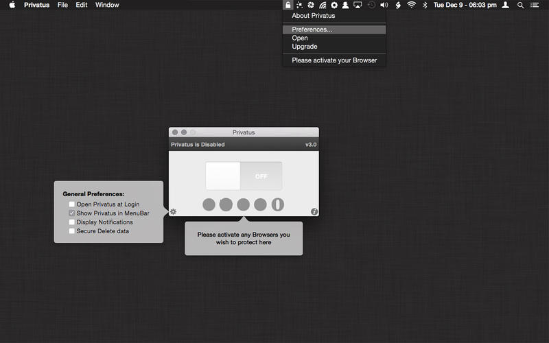
Task: Click the S-shaped icon left of Wi-Fi
Action: pyautogui.click(x=398, y=5)
